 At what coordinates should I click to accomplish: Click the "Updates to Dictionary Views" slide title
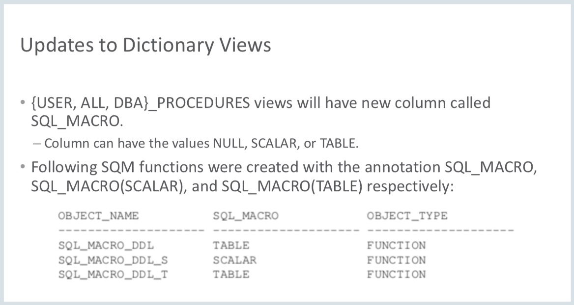pyautogui.click(x=145, y=45)
